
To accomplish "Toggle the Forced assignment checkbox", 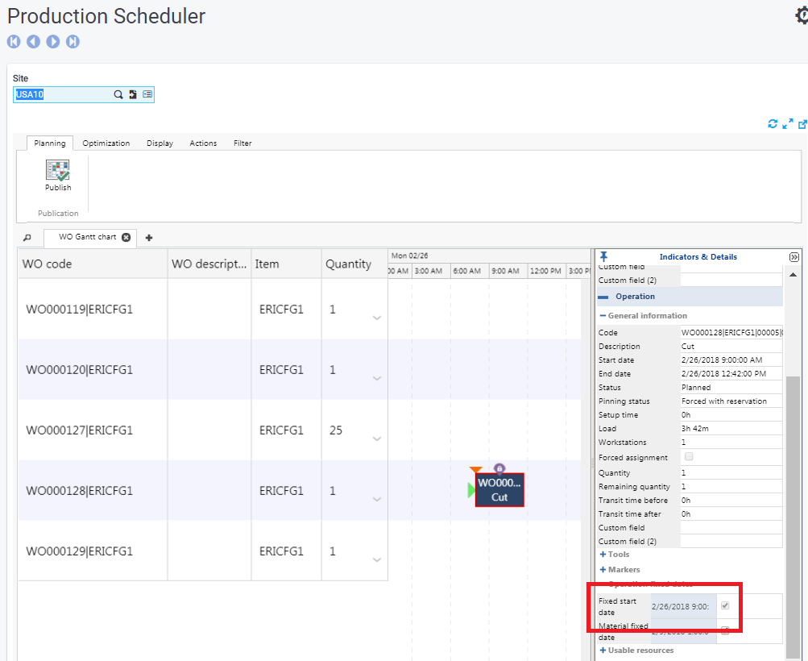I will click(x=688, y=457).
